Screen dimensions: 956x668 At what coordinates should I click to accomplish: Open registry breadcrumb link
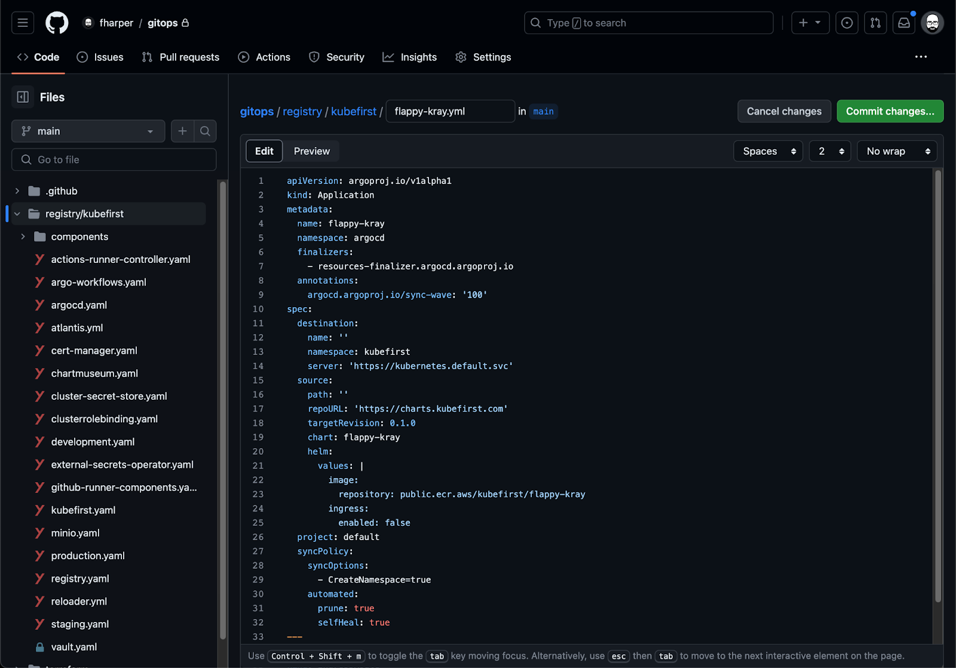click(302, 111)
